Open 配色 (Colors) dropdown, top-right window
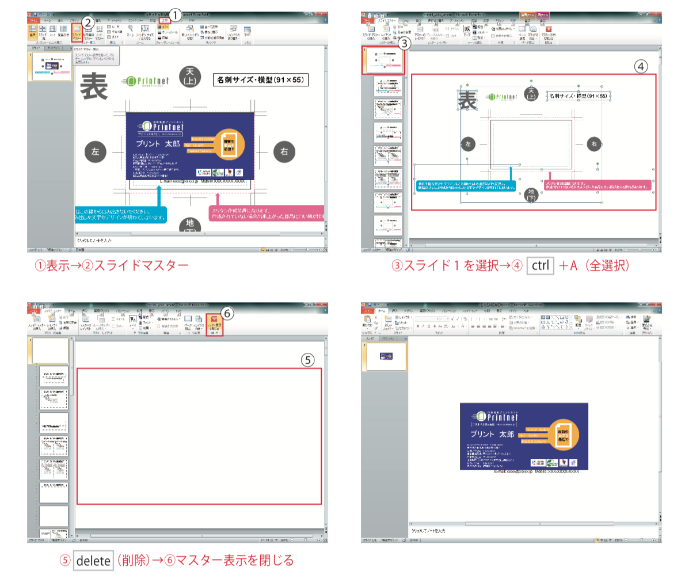This screenshot has height=586, width=685. 479,26
